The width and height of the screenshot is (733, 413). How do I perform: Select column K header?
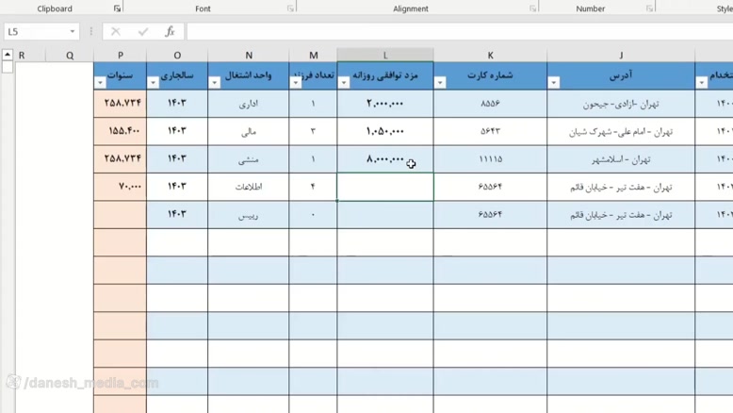point(490,55)
